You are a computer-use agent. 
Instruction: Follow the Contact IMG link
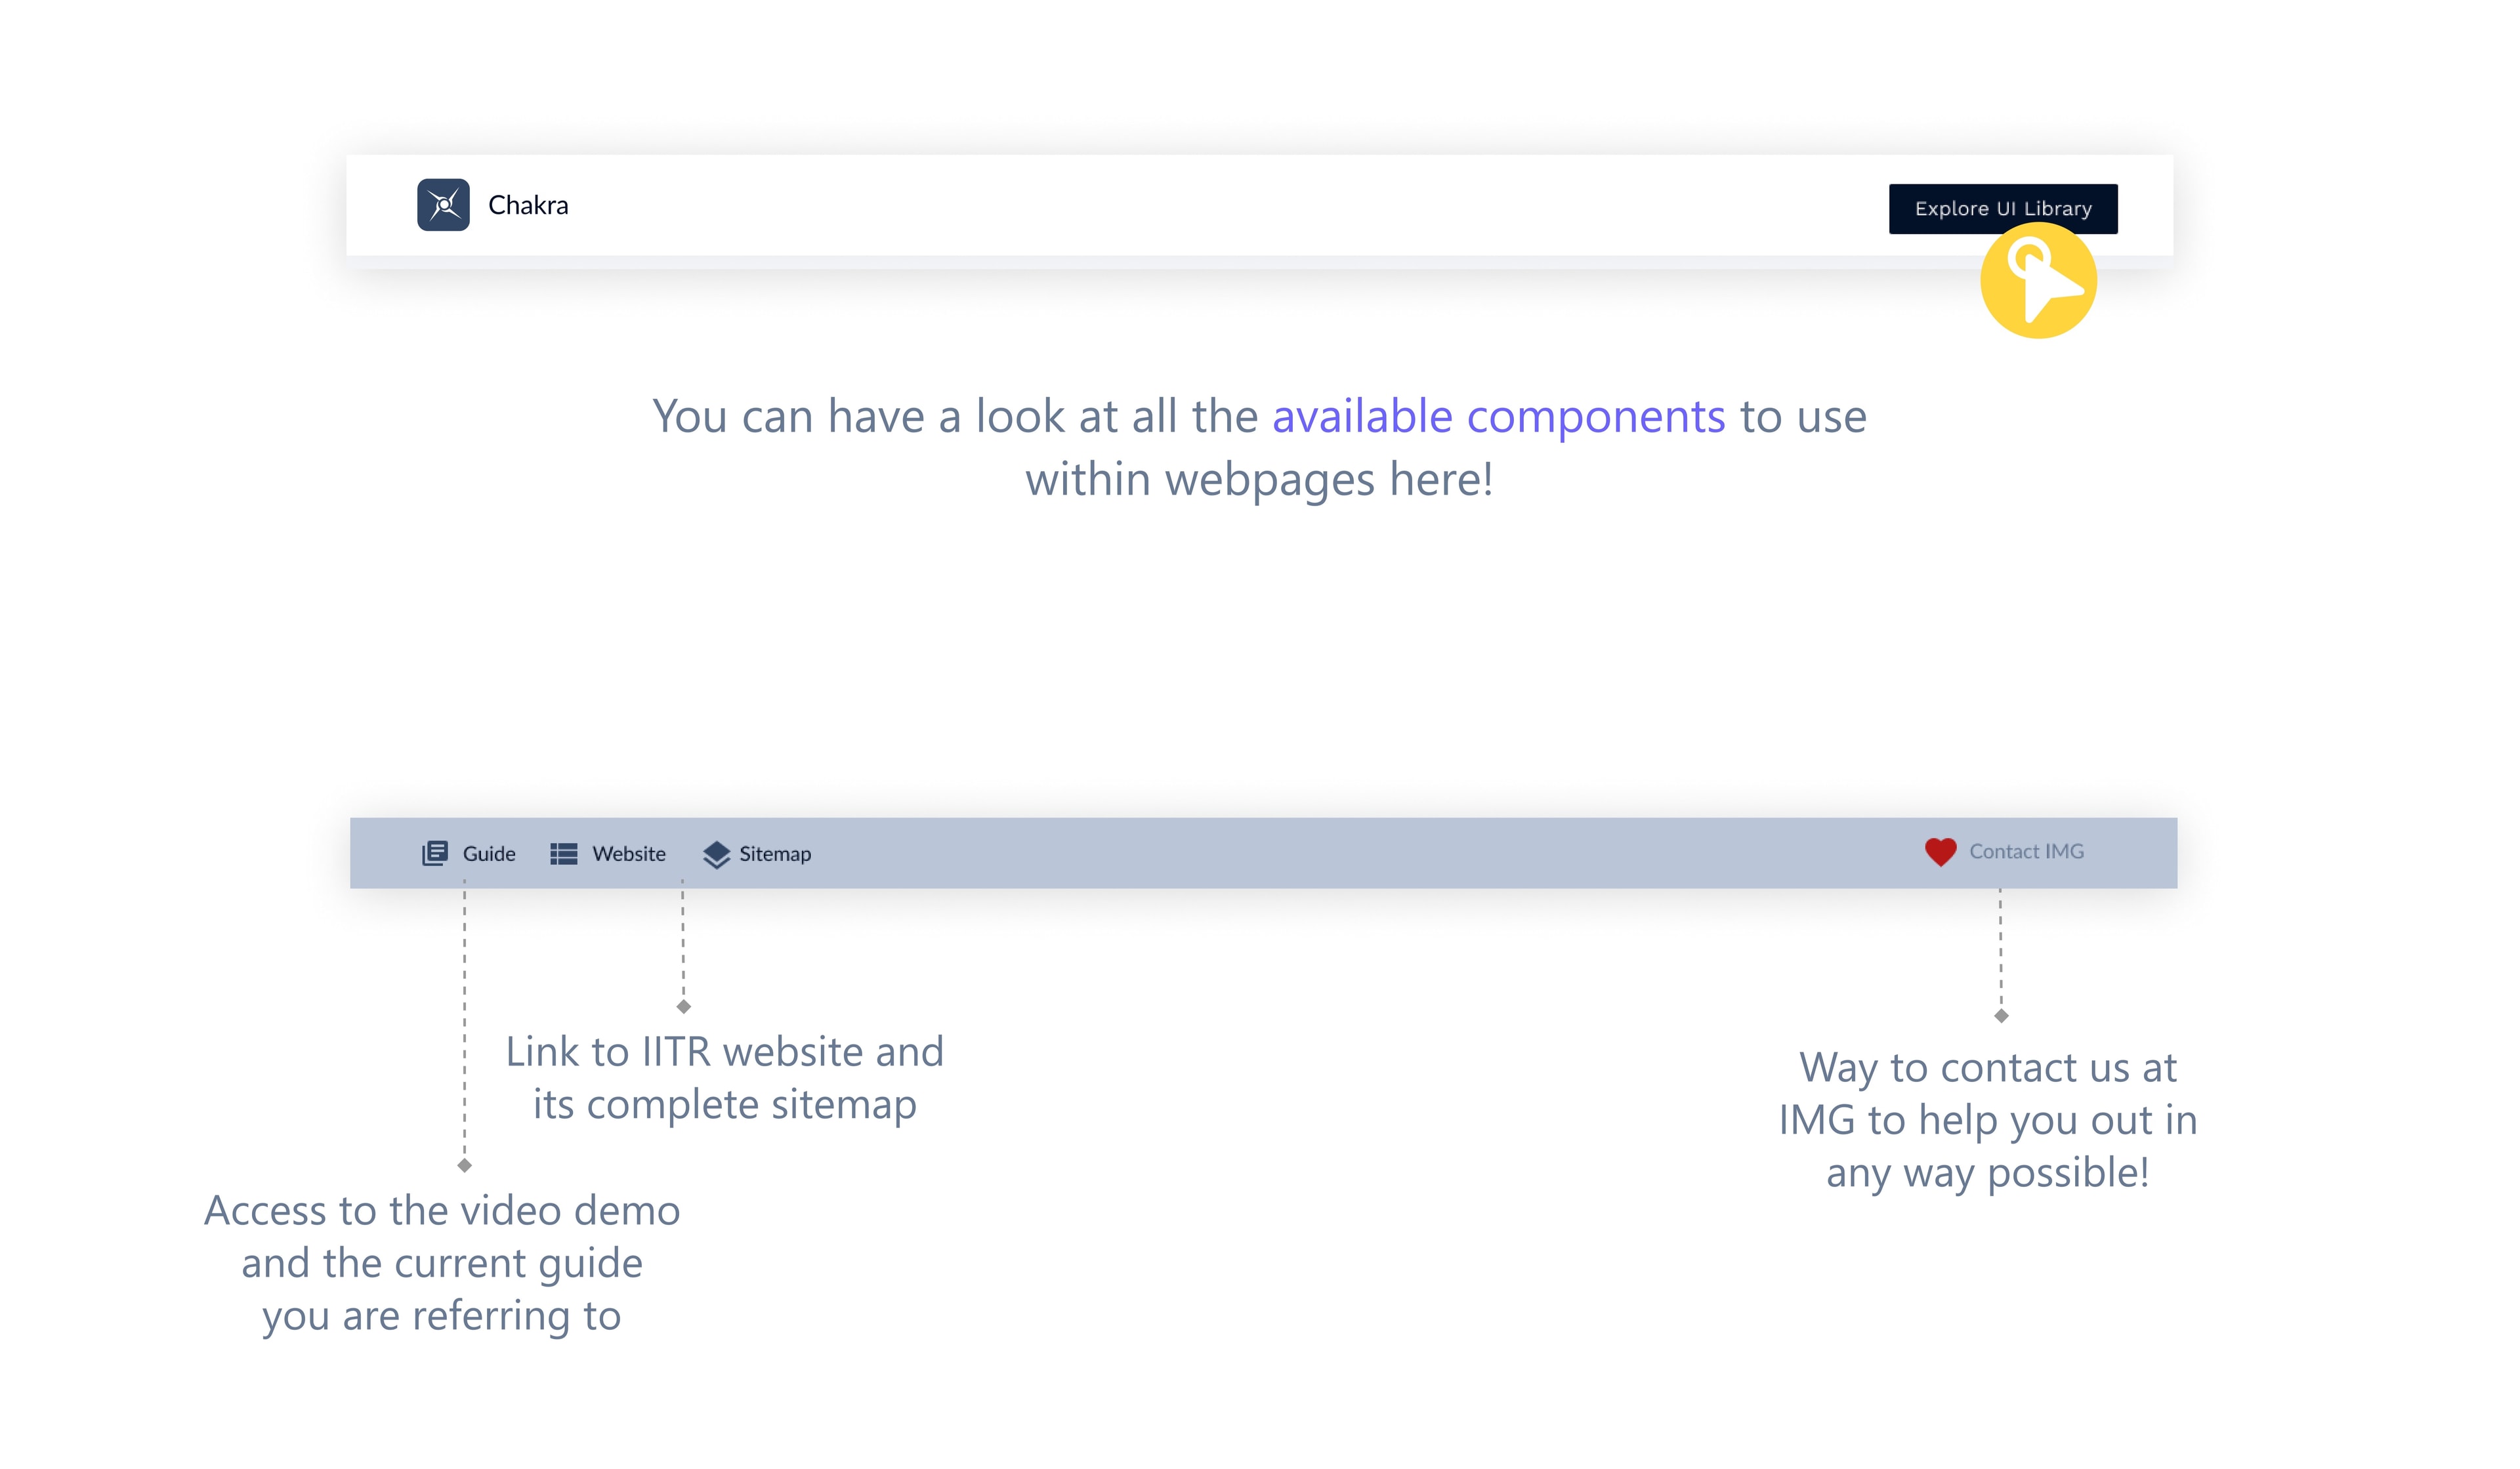click(x=2027, y=852)
